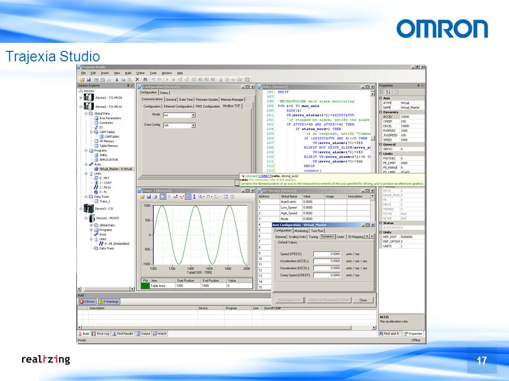Viewport: 509px width, 381px height.
Task: Click ACCEL value 10000 in Properties
Action: pyautogui.click(x=411, y=116)
